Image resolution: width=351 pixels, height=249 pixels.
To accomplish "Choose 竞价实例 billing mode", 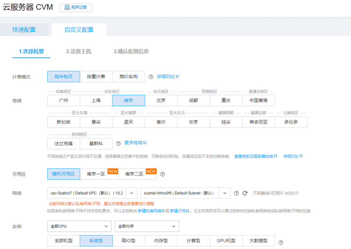I will coord(129,77).
